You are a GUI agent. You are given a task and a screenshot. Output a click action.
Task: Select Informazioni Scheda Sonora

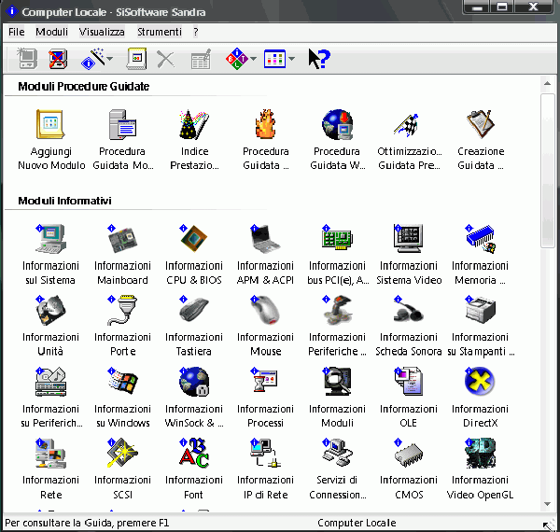(x=409, y=326)
